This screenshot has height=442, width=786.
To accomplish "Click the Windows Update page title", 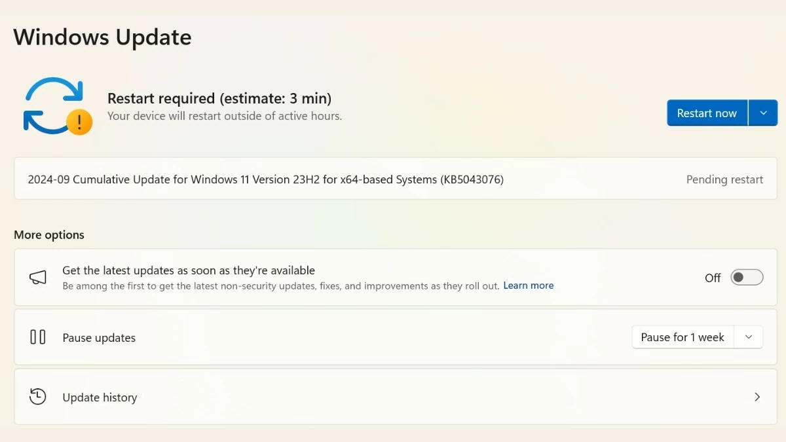I will pyautogui.click(x=102, y=37).
